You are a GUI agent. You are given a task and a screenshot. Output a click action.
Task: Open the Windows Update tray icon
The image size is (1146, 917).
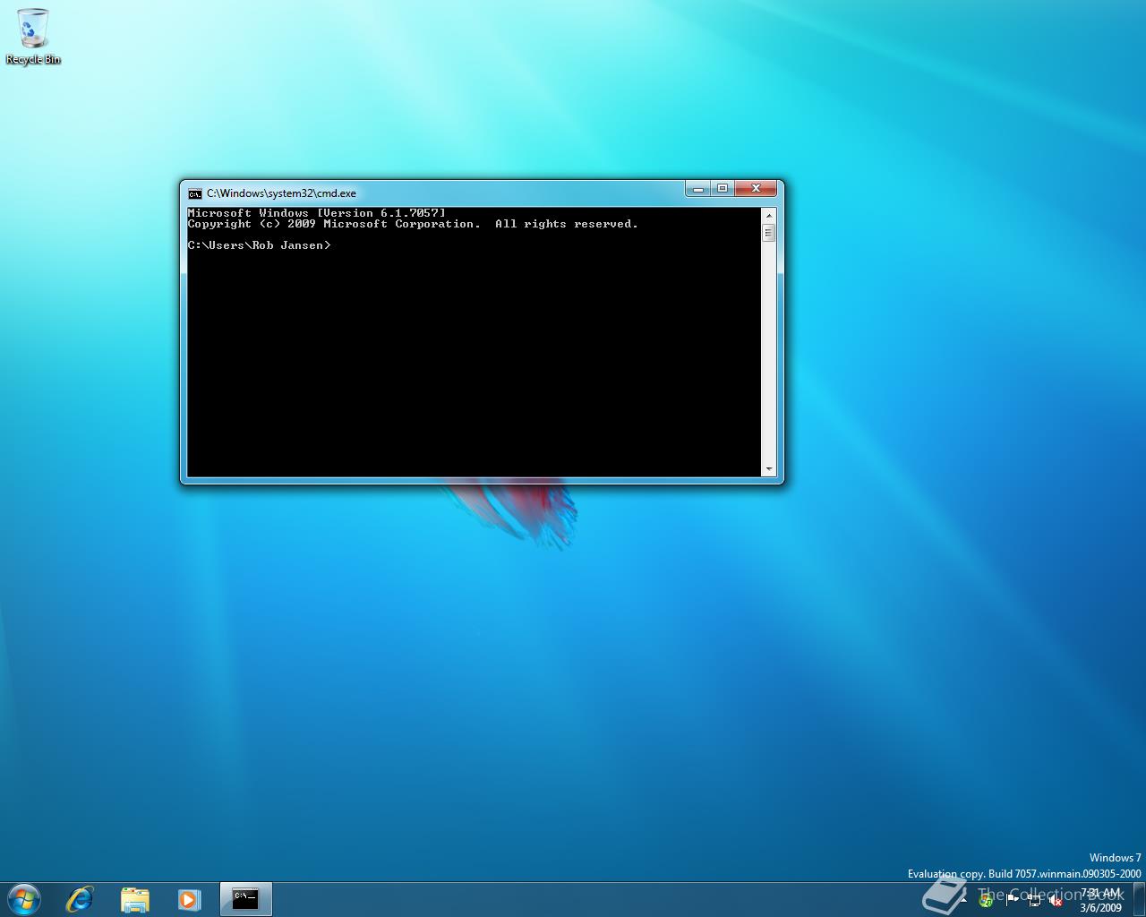pos(986,901)
